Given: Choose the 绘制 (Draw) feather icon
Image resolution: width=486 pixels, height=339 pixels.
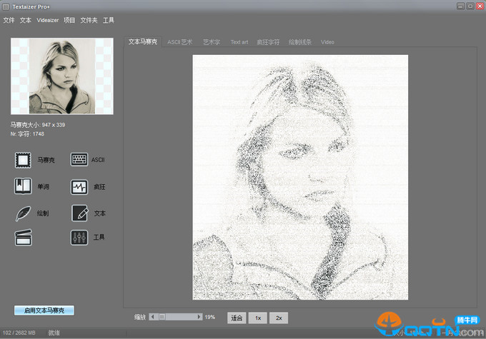Looking at the screenshot, I should click(x=24, y=213).
